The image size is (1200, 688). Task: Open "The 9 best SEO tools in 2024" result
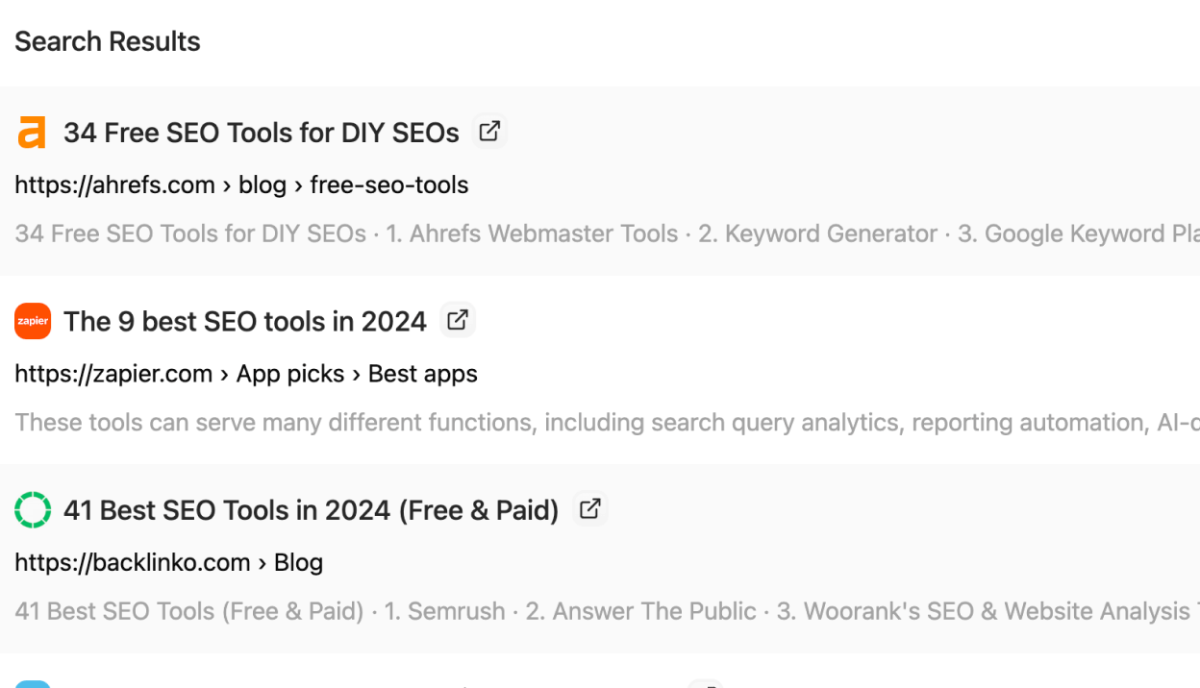click(x=245, y=320)
